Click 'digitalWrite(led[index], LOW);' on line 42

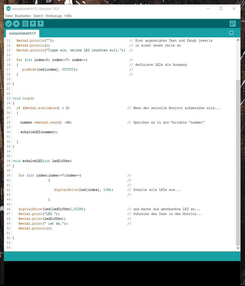[x=83, y=190]
